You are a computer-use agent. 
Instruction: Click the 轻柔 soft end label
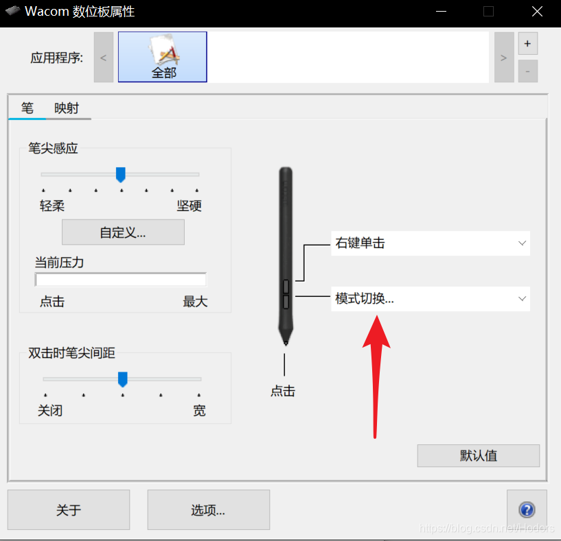pos(52,206)
